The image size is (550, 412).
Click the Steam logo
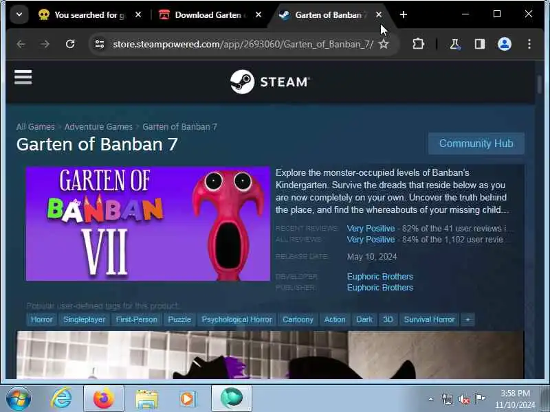coord(269,82)
